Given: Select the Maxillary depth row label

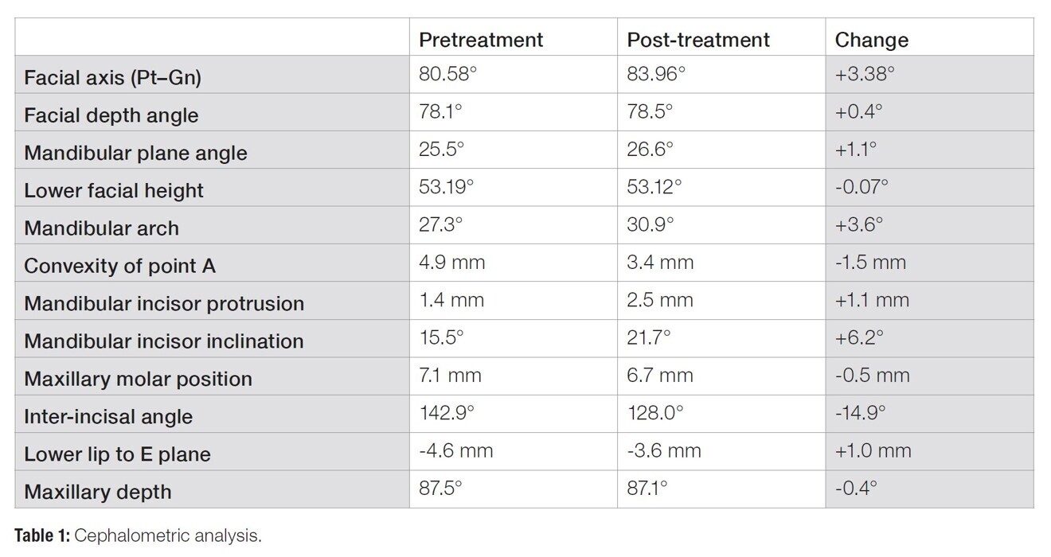Looking at the screenshot, I should 97,492.
